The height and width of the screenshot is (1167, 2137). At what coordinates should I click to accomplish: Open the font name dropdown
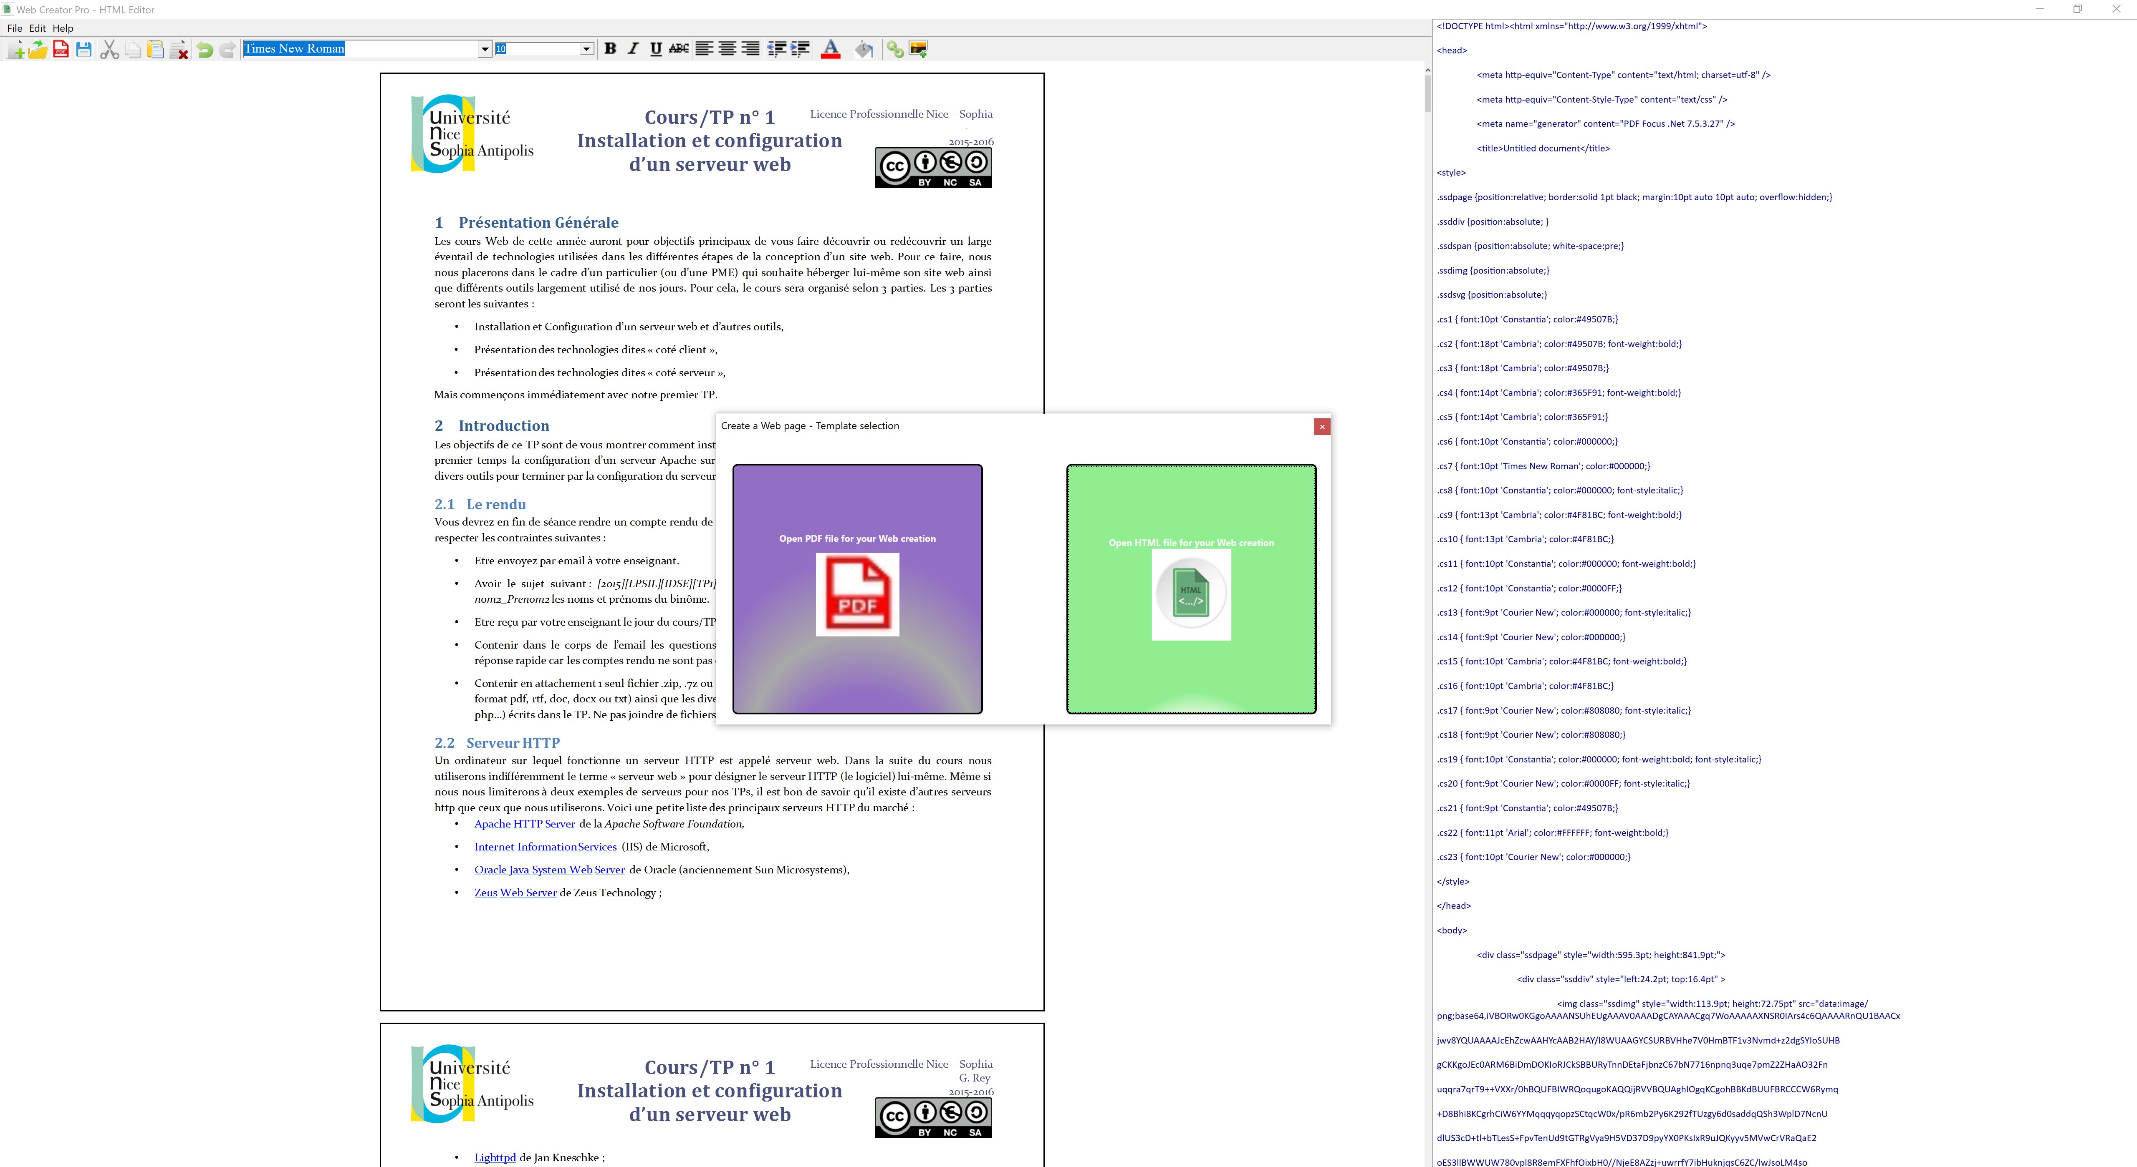(x=485, y=49)
